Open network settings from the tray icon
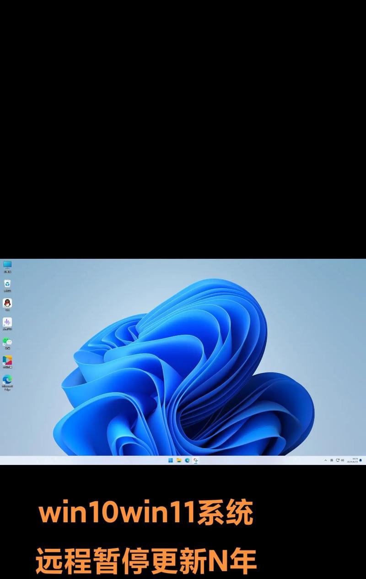 [338, 460]
